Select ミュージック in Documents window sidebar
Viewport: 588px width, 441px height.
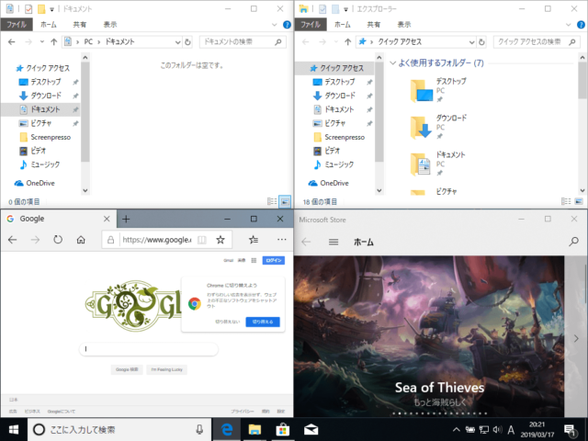click(x=40, y=164)
